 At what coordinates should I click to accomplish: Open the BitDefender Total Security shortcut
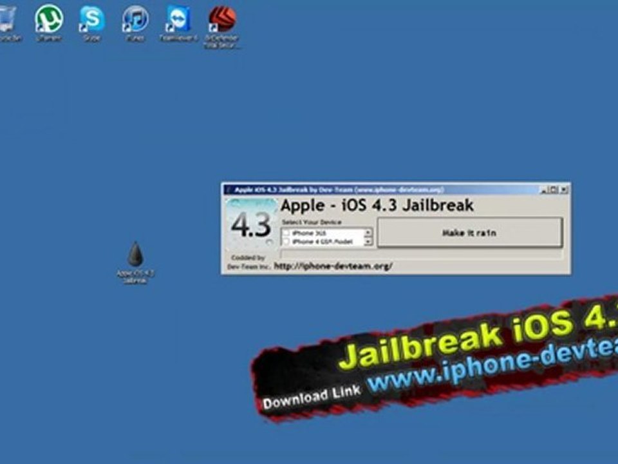[x=222, y=26]
